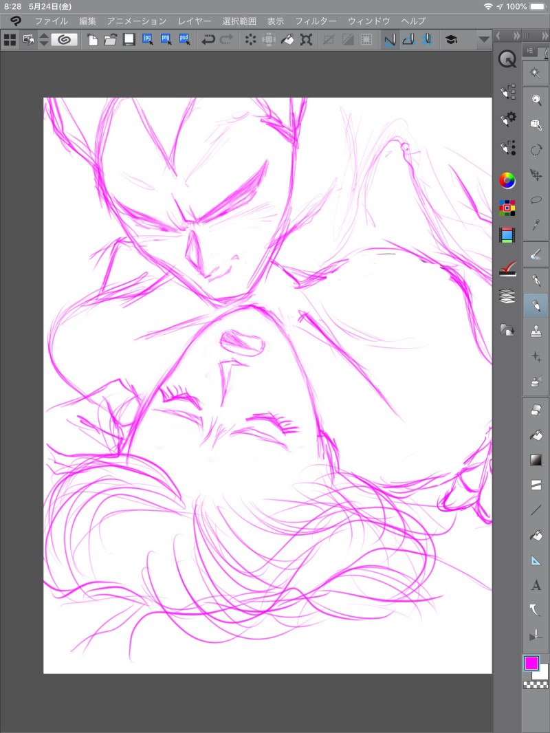The image size is (550, 733).
Task: Export as jpg icon
Action: (x=148, y=40)
